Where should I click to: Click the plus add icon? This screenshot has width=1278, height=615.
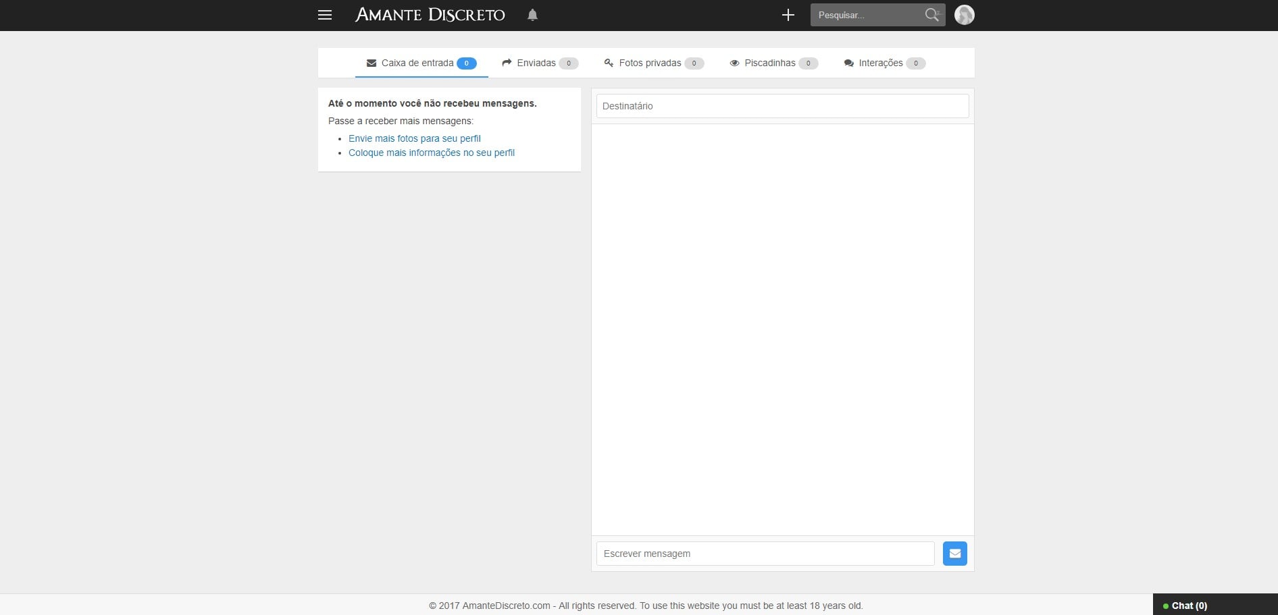pyautogui.click(x=788, y=15)
